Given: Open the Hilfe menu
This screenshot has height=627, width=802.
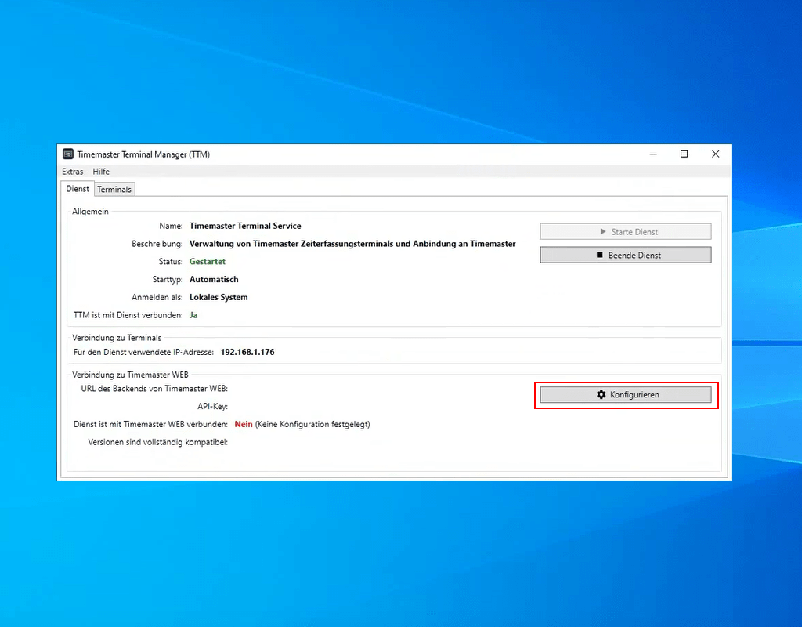Looking at the screenshot, I should 101,172.
